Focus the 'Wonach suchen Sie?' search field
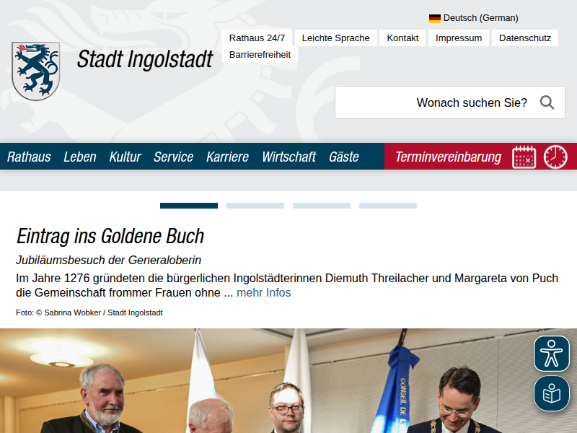This screenshot has width=577, height=433. click(433, 102)
